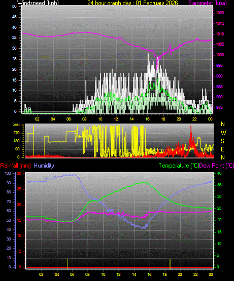The height and width of the screenshot is (281, 234).
Task: Click the '22' hour label under the bottom temperature chart
Action: (195, 274)
